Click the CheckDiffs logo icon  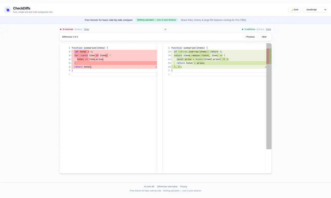pyautogui.click(x=8, y=10)
